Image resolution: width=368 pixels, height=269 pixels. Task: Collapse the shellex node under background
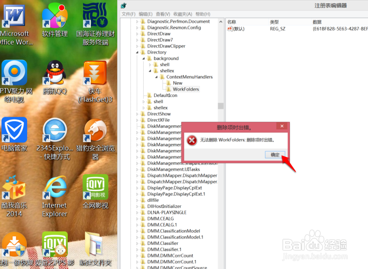(x=150, y=71)
